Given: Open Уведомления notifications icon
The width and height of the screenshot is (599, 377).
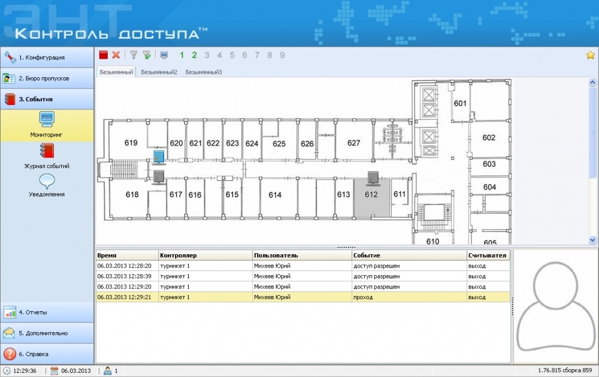Looking at the screenshot, I should pos(47,181).
